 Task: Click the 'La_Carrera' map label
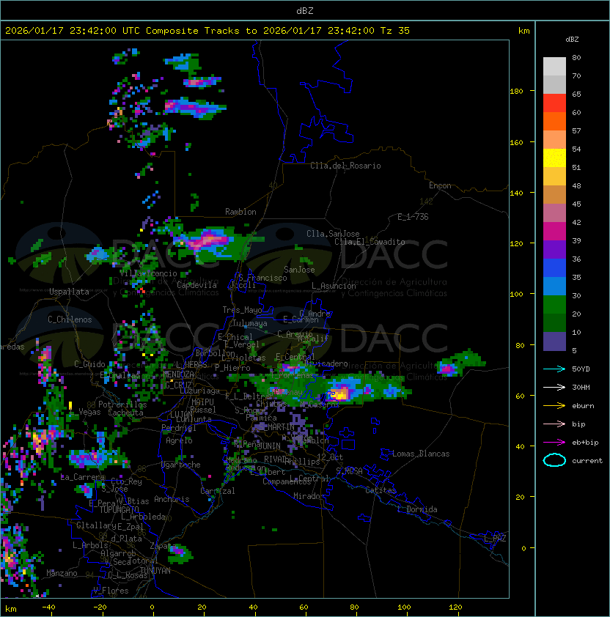(x=83, y=477)
